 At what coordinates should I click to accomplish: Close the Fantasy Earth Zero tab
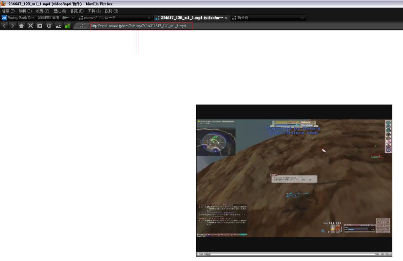click(x=72, y=18)
